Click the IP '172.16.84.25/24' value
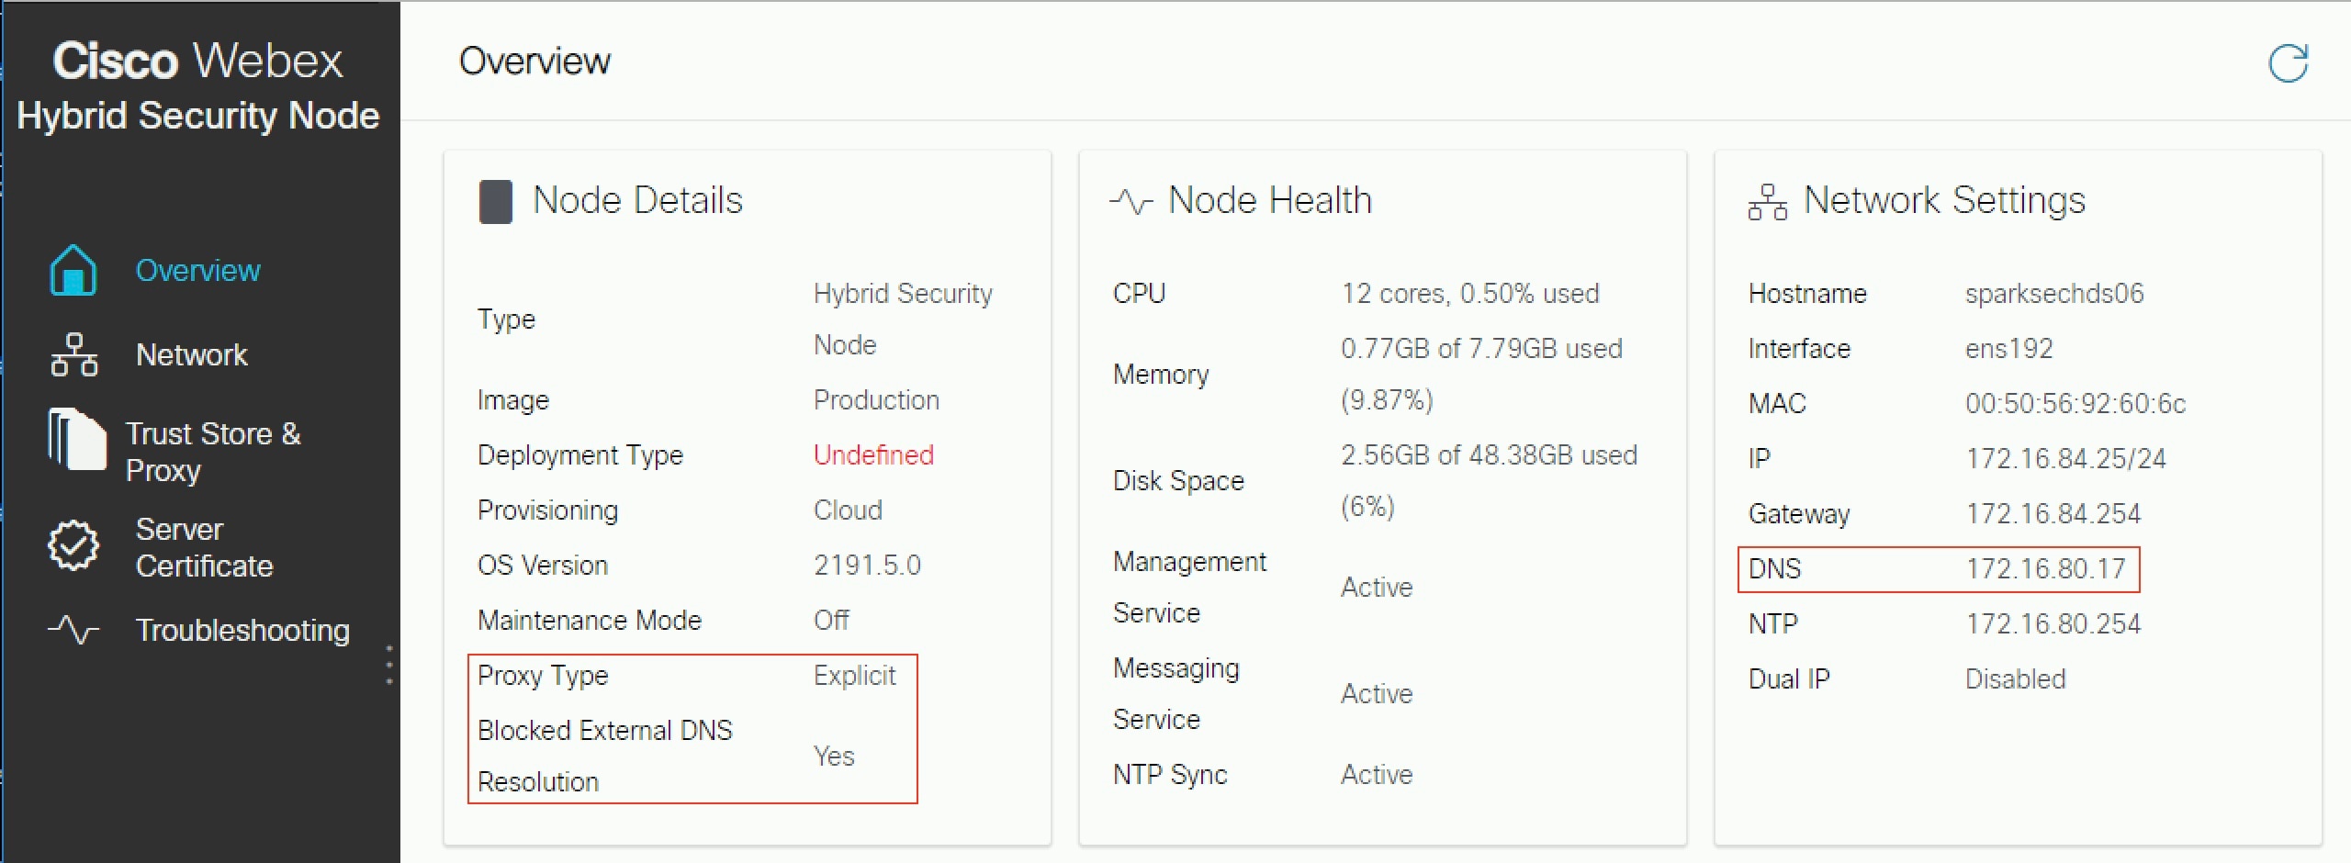This screenshot has width=2351, height=863. (x=2065, y=459)
